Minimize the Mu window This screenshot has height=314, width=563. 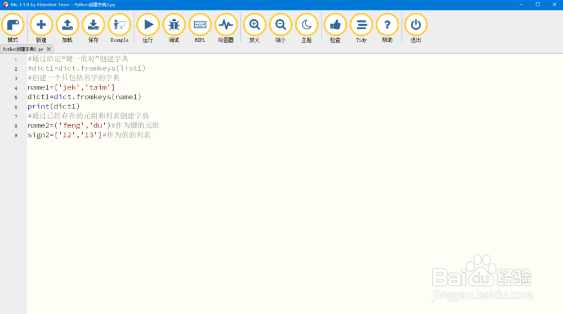click(x=521, y=4)
